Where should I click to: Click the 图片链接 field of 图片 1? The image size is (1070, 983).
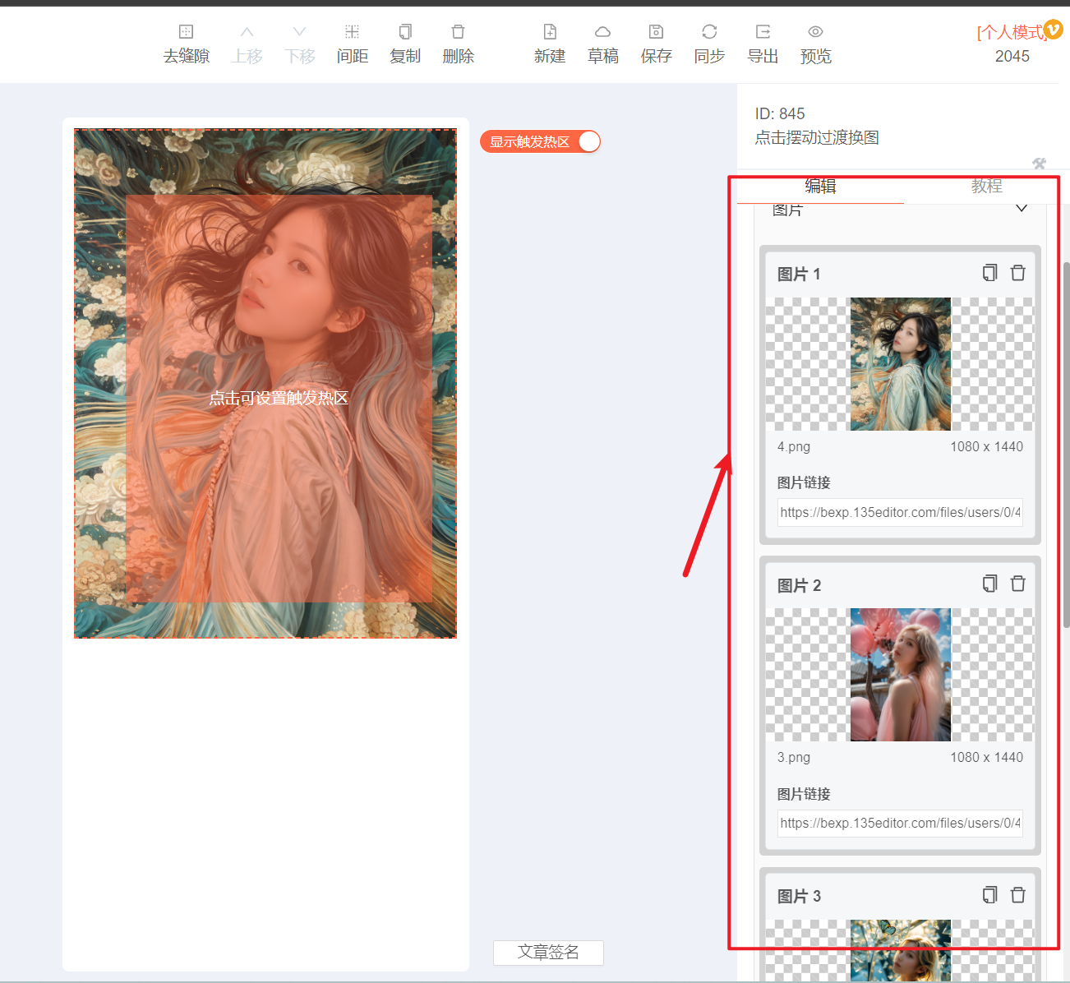click(900, 512)
